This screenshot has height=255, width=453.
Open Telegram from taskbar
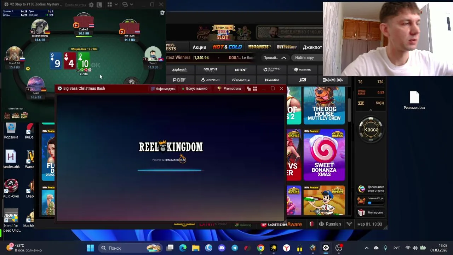[x=235, y=248]
